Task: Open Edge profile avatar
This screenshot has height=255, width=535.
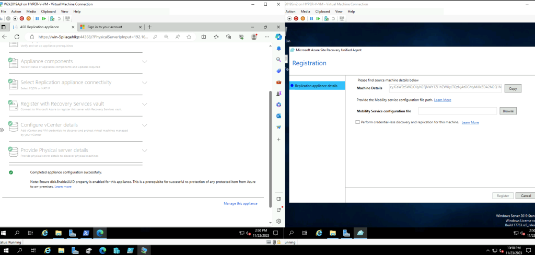Action: pos(253,37)
